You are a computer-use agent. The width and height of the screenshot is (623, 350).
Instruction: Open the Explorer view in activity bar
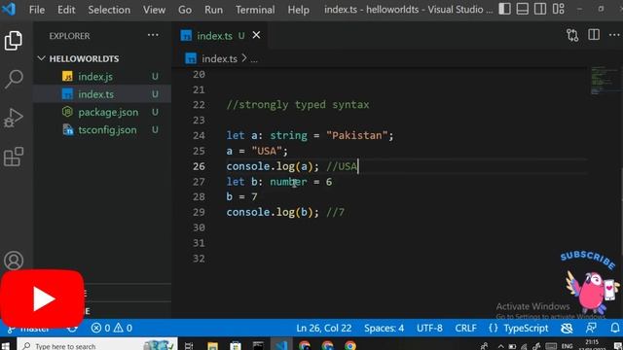click(x=14, y=41)
